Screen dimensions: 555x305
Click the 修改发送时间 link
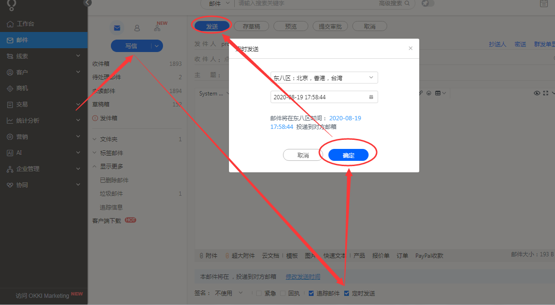(303, 276)
